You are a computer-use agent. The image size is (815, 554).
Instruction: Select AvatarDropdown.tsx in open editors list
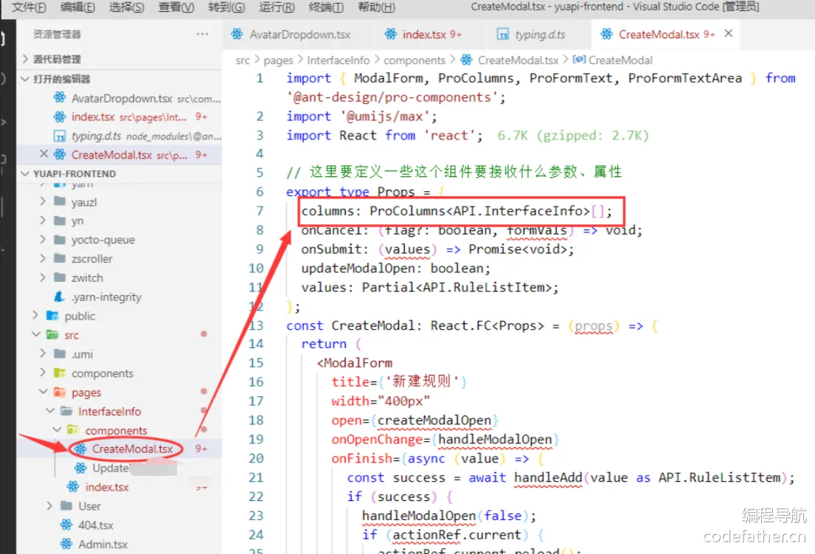click(122, 98)
